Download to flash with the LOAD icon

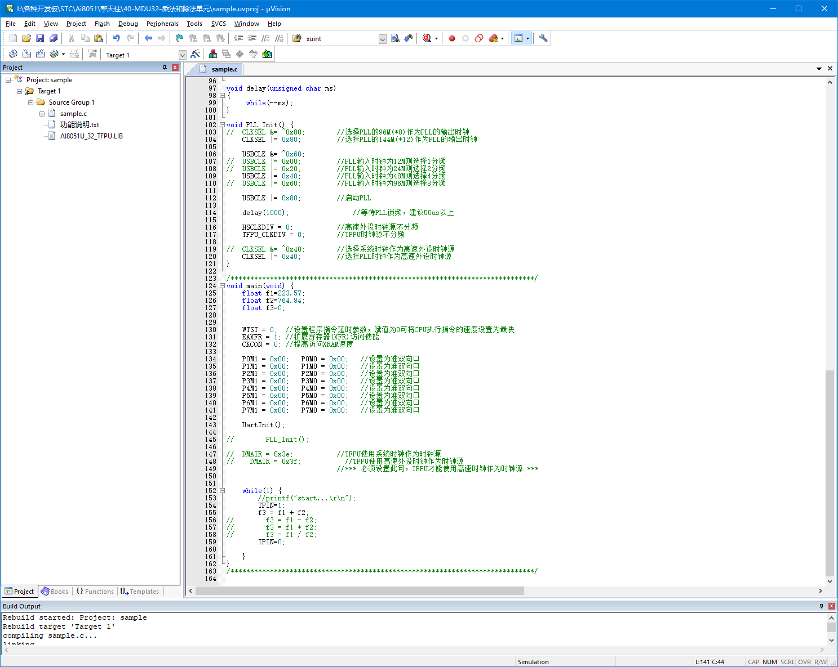coord(92,54)
